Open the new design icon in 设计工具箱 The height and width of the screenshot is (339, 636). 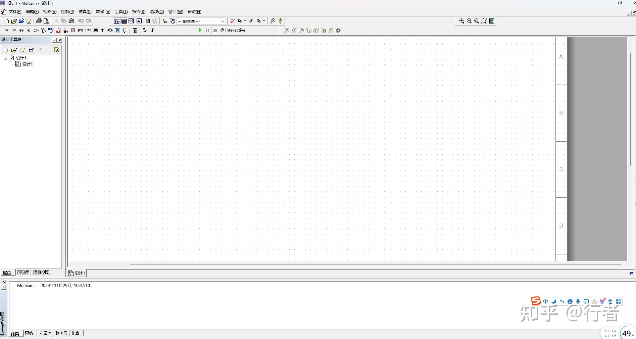(5, 50)
